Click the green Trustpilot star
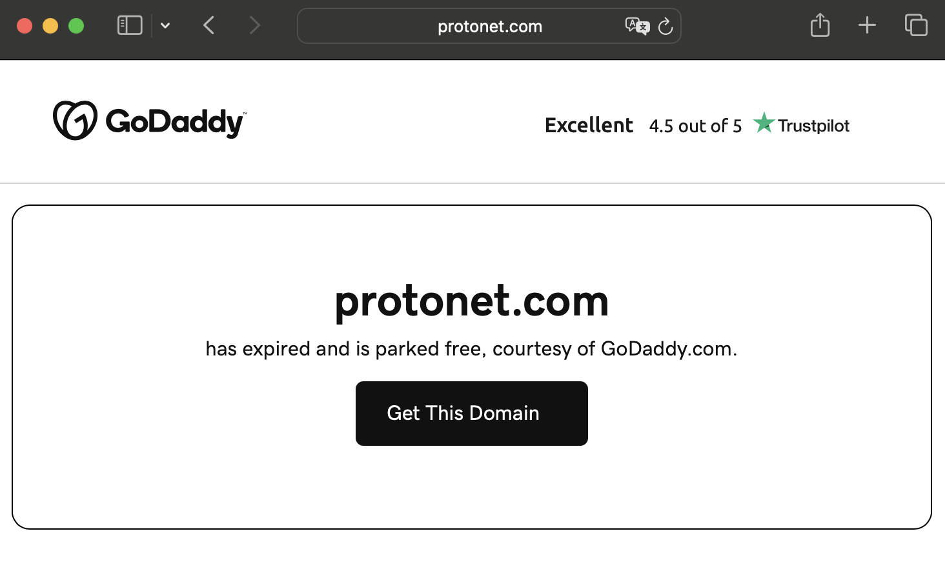The width and height of the screenshot is (945, 569). click(764, 123)
